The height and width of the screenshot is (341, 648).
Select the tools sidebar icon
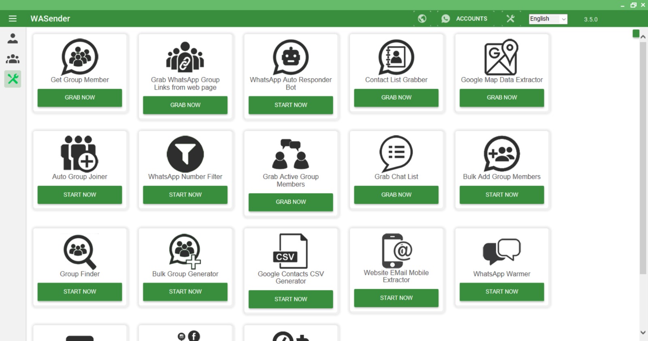click(13, 79)
